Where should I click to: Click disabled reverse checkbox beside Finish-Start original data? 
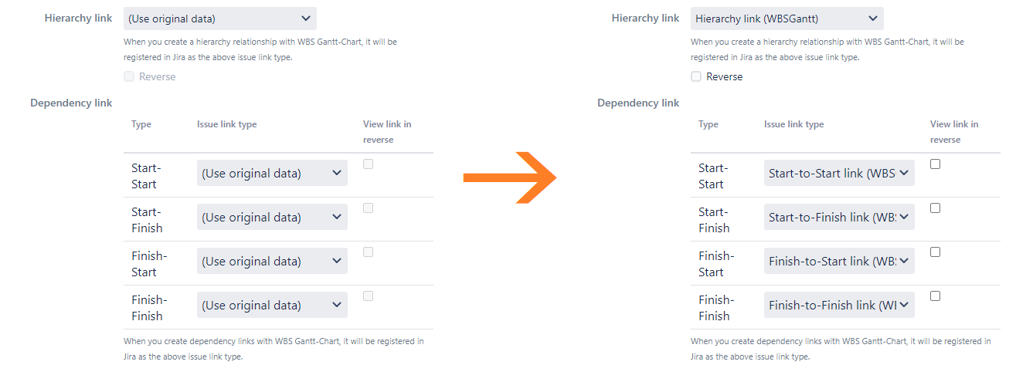369,252
